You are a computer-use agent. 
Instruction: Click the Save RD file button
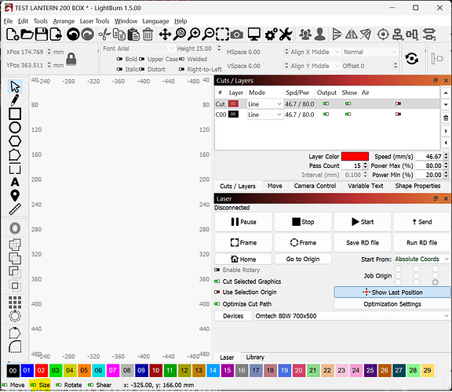point(363,242)
